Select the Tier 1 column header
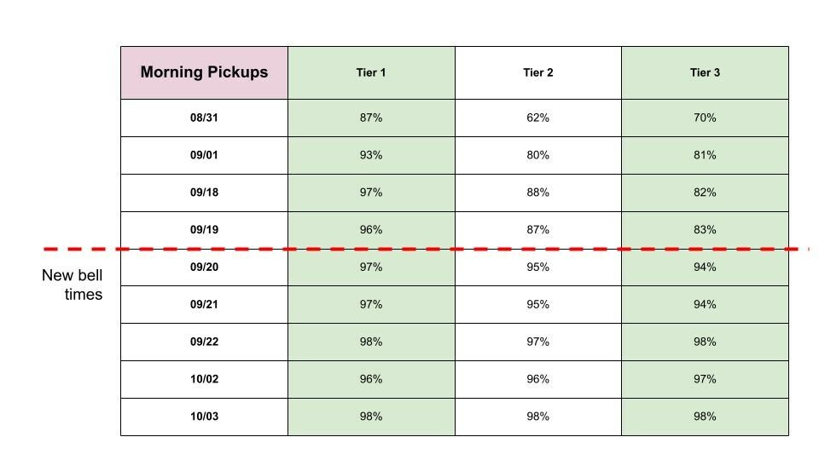Screen dimensions: 819x460 coord(371,72)
